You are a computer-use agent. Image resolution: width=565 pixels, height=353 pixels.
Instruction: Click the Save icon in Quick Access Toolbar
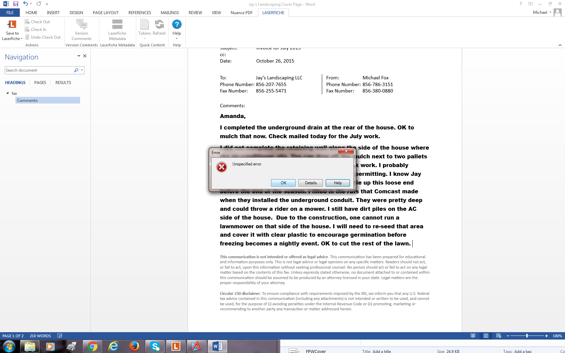coord(16,4)
